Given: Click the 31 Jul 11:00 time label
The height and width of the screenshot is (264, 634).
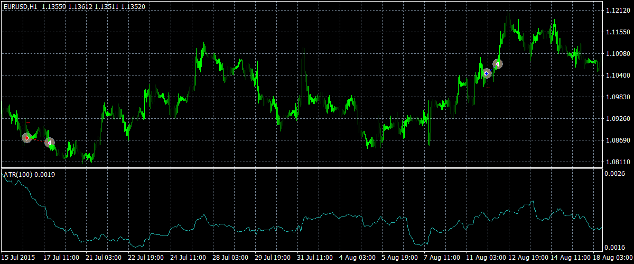Looking at the screenshot, I should tap(315, 258).
